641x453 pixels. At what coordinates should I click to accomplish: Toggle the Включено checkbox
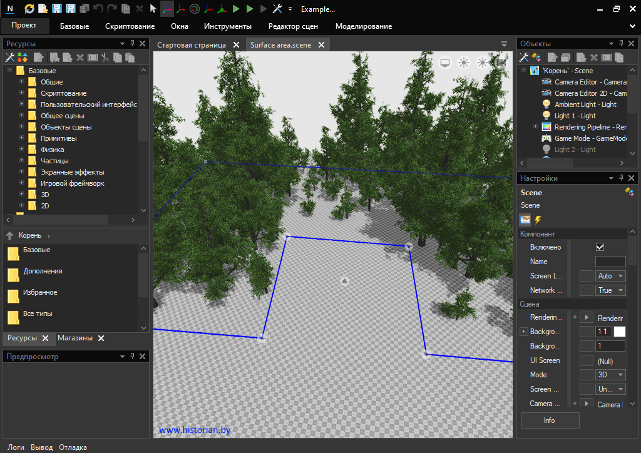click(600, 247)
